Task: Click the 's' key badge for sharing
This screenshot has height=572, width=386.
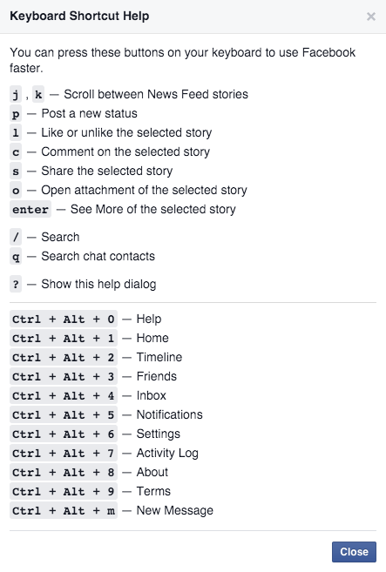Action: pos(16,172)
